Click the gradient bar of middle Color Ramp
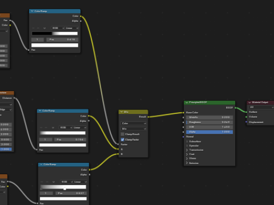 pos(63,133)
